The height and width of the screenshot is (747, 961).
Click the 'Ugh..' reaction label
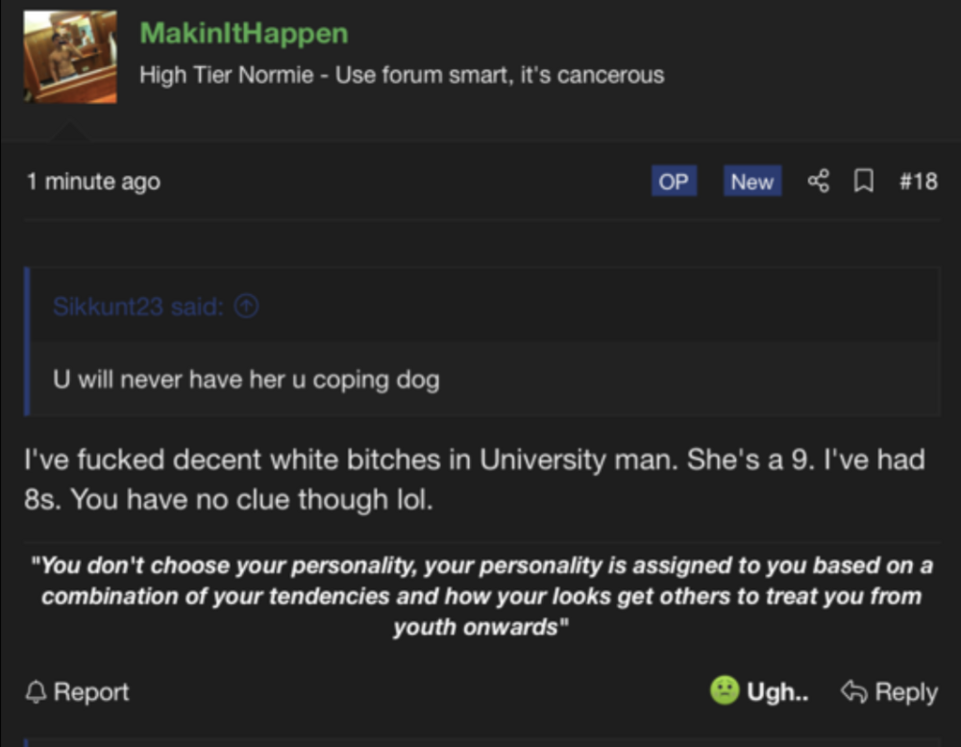tap(777, 692)
